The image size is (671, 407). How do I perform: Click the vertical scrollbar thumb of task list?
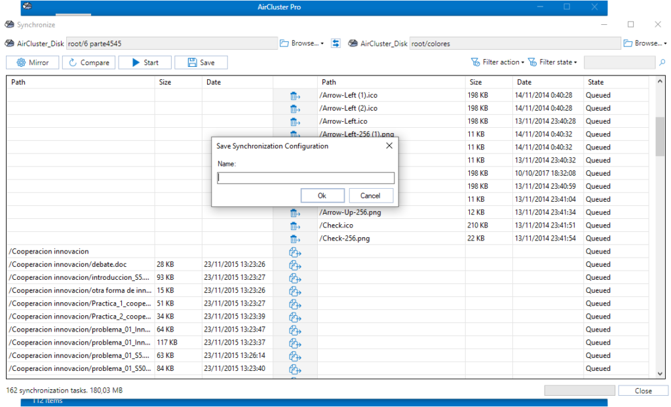pyautogui.click(x=660, y=136)
